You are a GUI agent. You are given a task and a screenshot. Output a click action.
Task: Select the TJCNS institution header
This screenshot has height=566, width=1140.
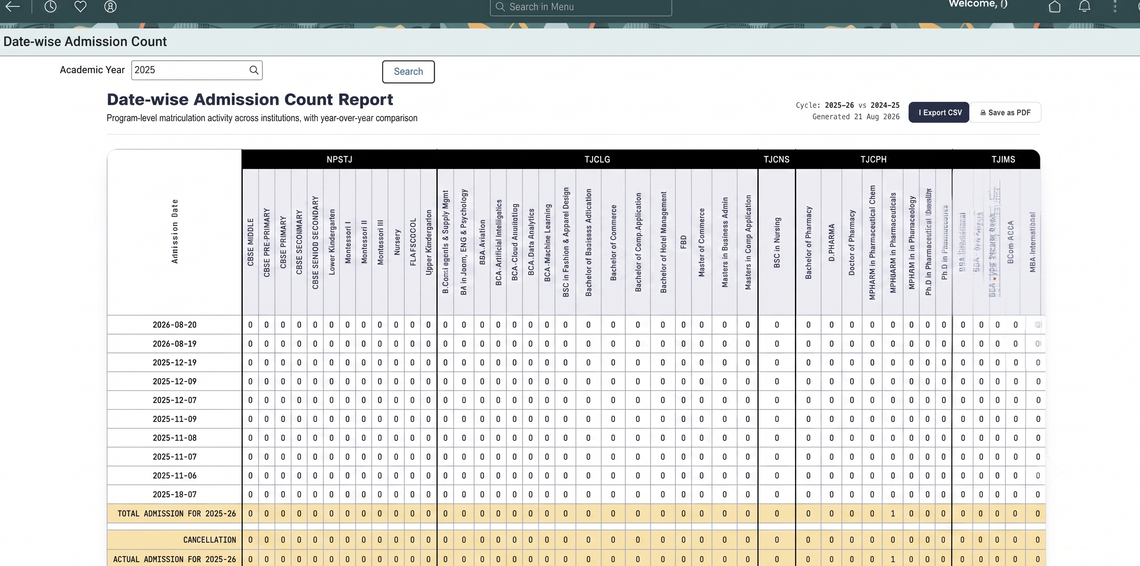pos(776,159)
